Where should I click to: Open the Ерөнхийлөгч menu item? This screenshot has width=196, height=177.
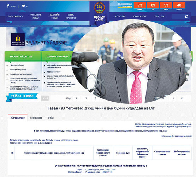coord(16,16)
